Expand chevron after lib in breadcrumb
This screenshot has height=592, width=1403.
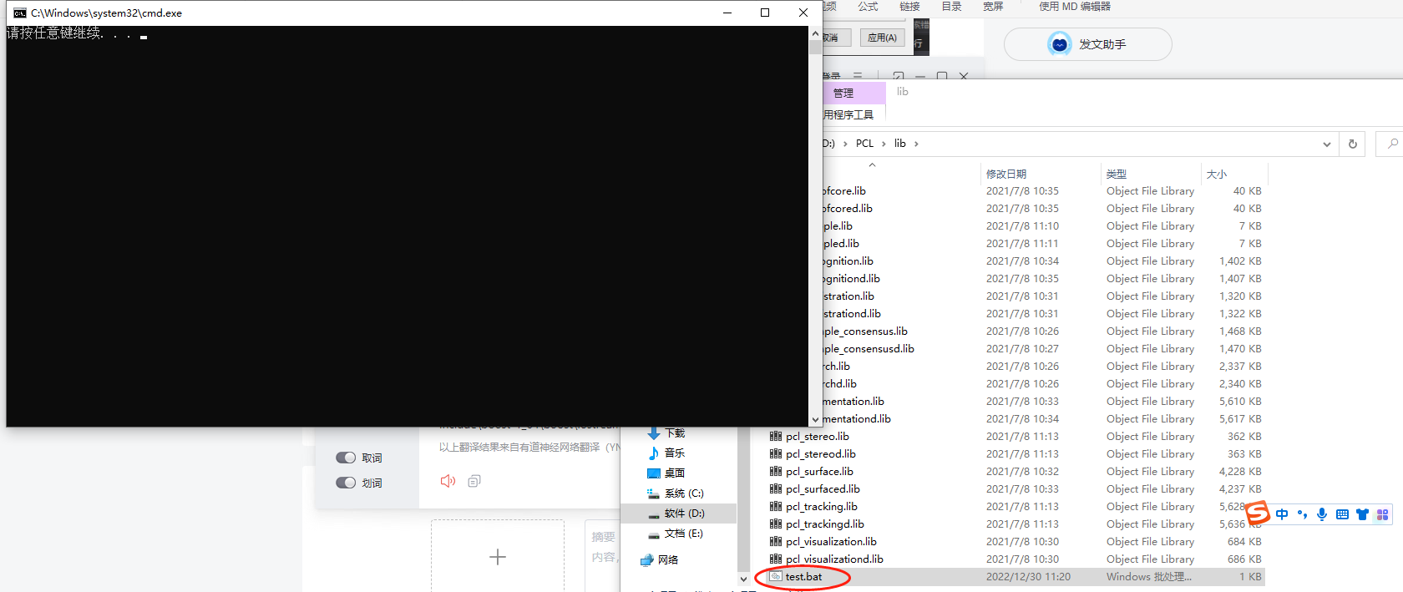pos(916,144)
